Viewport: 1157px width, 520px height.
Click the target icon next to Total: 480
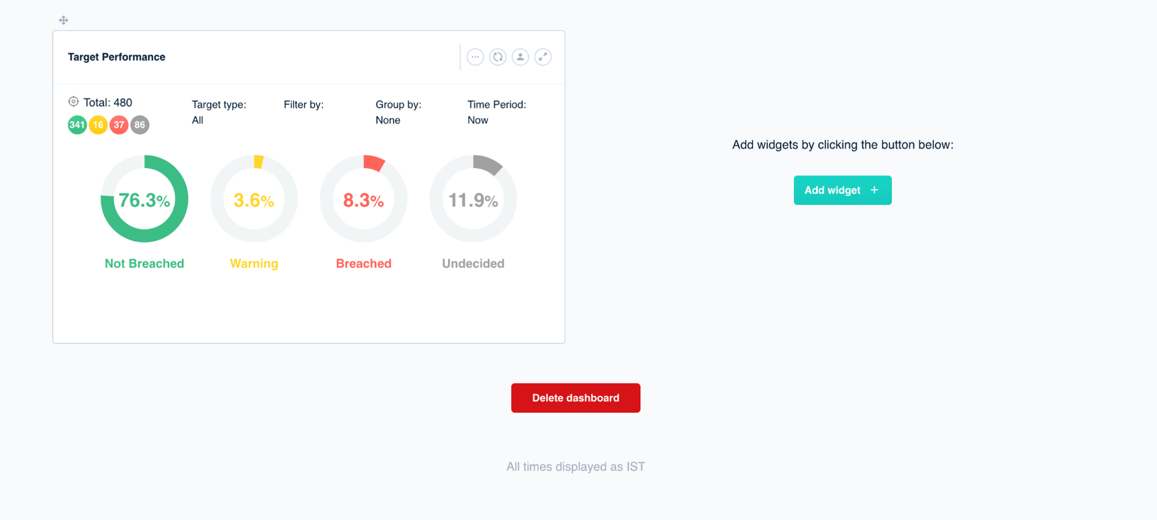coord(74,101)
